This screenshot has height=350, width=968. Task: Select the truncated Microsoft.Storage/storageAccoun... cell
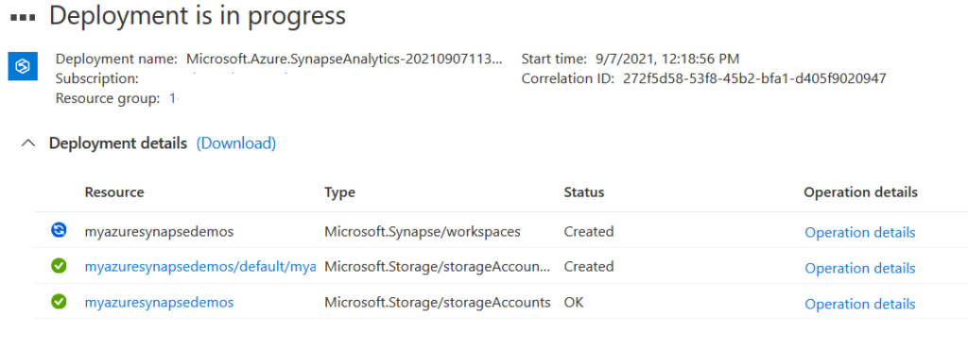click(x=437, y=267)
